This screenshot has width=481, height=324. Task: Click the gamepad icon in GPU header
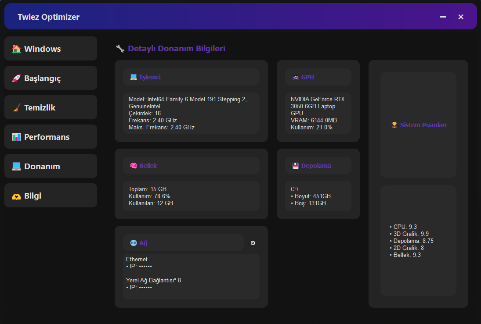296,78
